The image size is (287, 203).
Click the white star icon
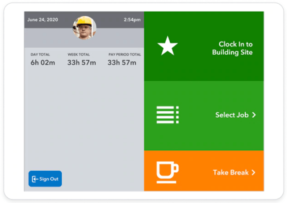167,46
